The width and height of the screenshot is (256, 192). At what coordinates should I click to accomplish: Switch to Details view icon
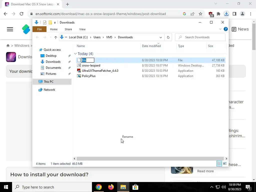pyautogui.click(x=219, y=163)
